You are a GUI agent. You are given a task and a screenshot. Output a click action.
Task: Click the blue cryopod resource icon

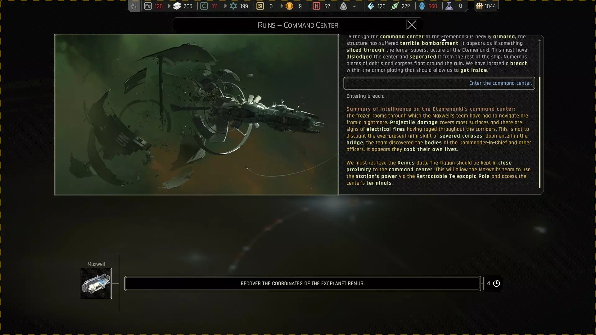422,6
